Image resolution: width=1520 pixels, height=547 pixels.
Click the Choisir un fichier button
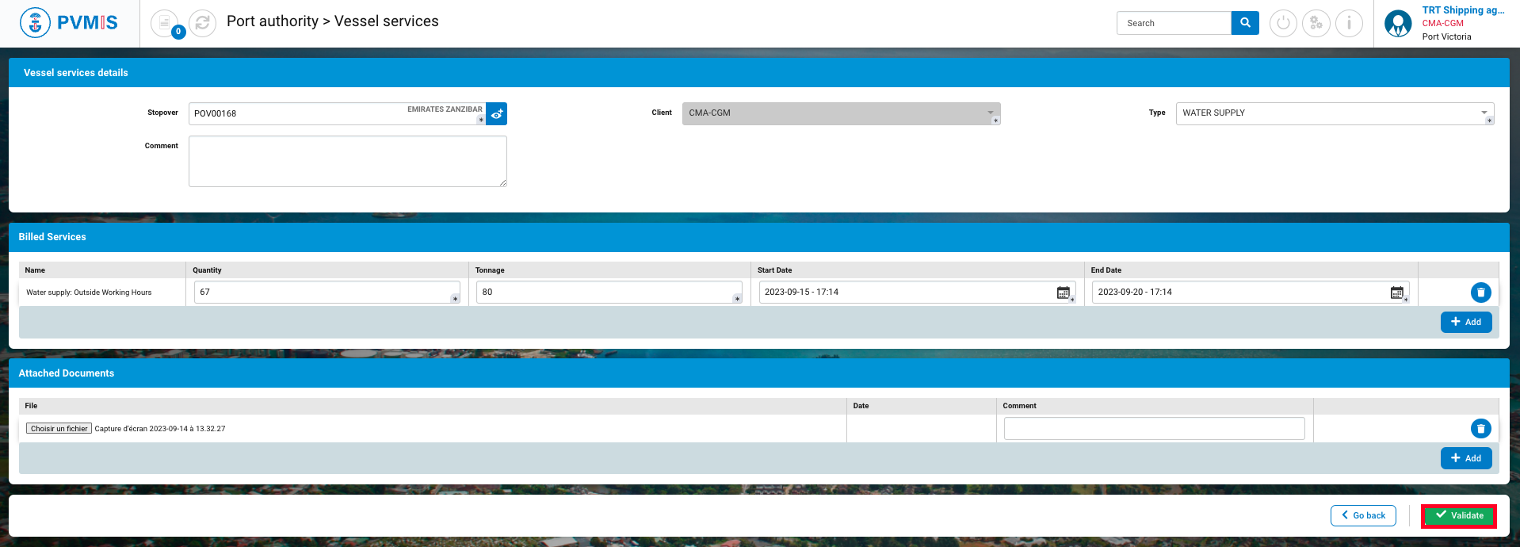[59, 429]
